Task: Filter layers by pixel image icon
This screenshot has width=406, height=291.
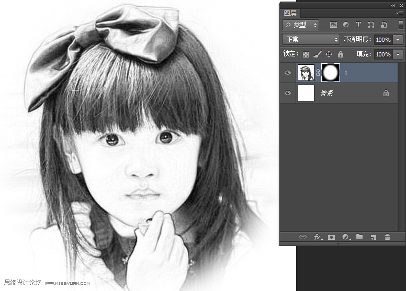Action: 333,25
